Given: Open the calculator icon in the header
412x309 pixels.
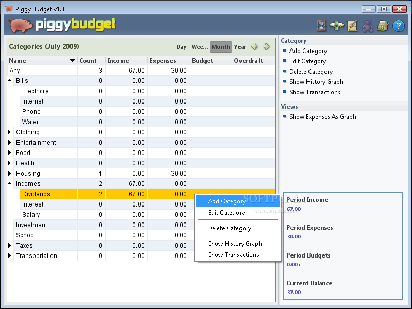Looking at the screenshot, I should click(x=383, y=26).
